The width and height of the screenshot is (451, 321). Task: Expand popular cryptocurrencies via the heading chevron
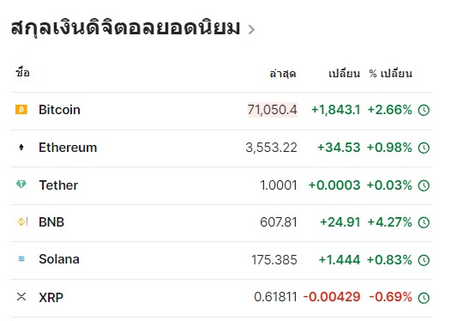point(251,29)
